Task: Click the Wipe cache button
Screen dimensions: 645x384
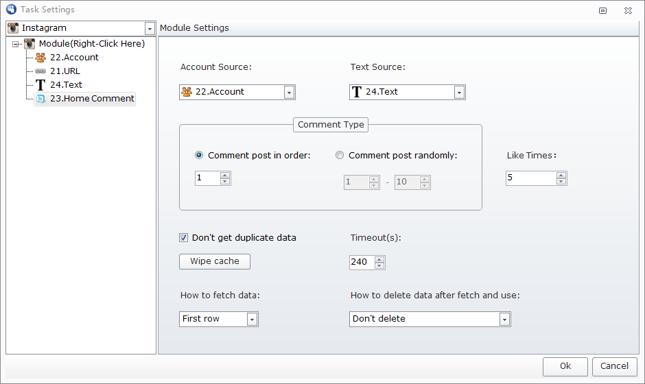Action: pos(215,261)
